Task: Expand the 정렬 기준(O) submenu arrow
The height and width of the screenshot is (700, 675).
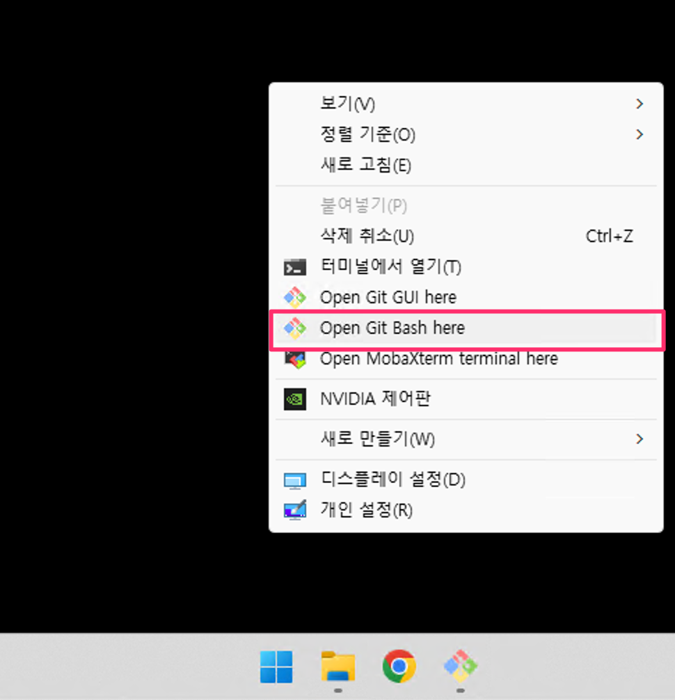Action: coord(640,134)
